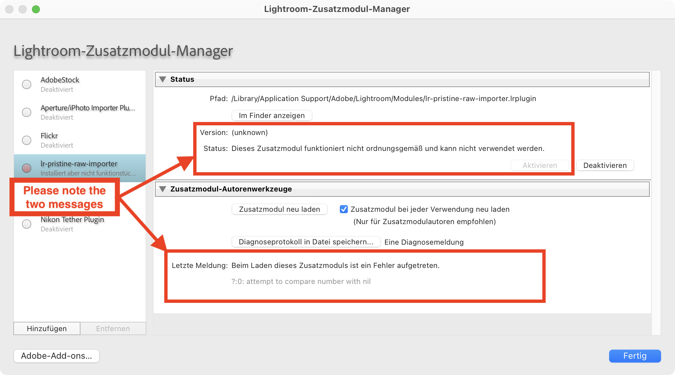Click the Hinzufügen button
675x375 pixels.
47,328
